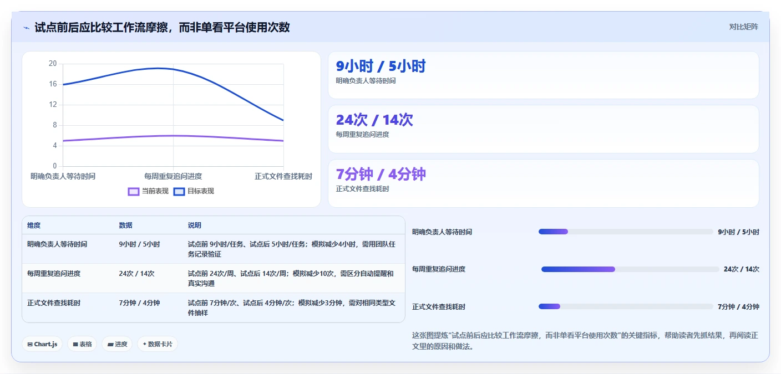Click the table data cell 7分钟 / 4分钟
781x374 pixels.
pyautogui.click(x=139, y=303)
